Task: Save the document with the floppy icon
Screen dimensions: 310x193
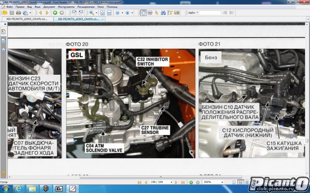Action: tap(12, 13)
